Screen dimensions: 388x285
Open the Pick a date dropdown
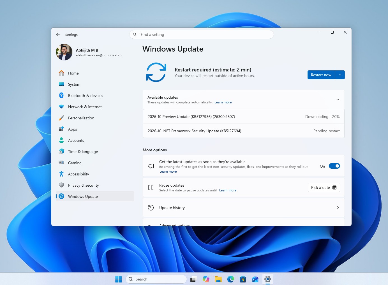click(324, 187)
